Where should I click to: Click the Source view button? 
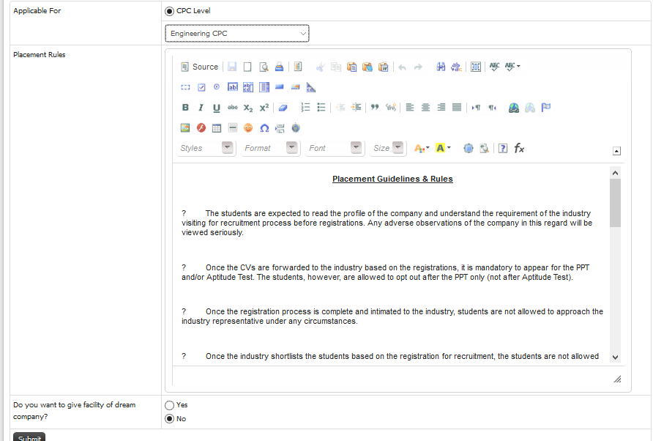click(199, 67)
